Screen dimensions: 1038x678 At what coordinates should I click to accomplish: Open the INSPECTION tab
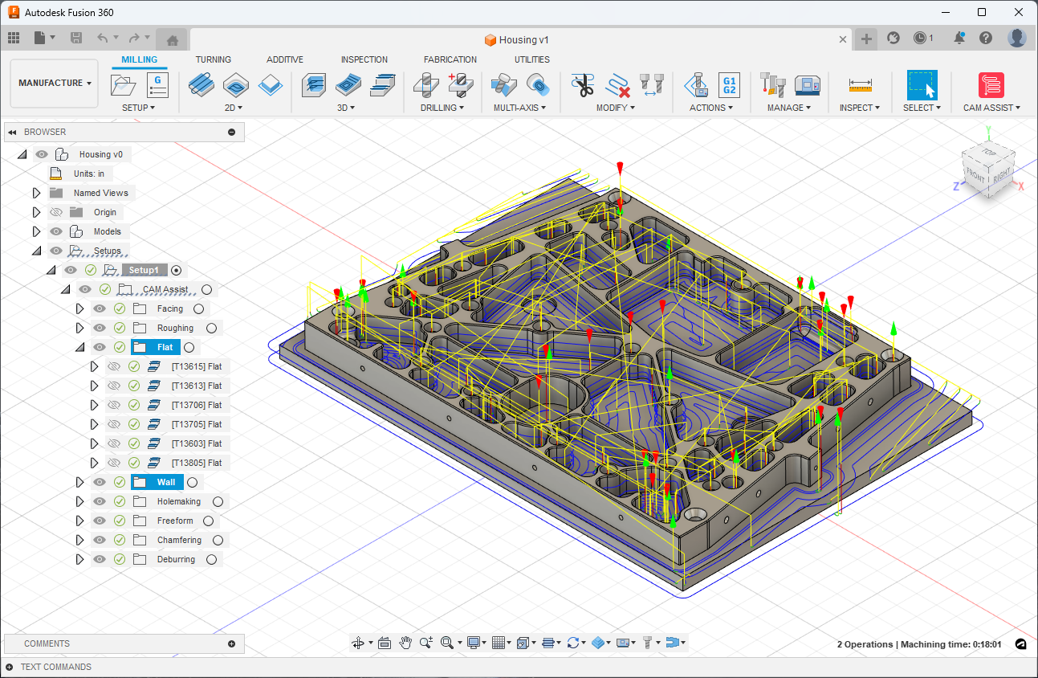(364, 59)
